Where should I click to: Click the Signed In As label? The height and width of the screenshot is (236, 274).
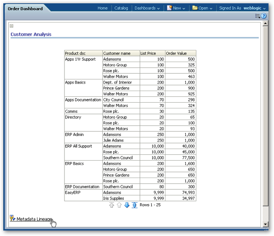pos(230,8)
